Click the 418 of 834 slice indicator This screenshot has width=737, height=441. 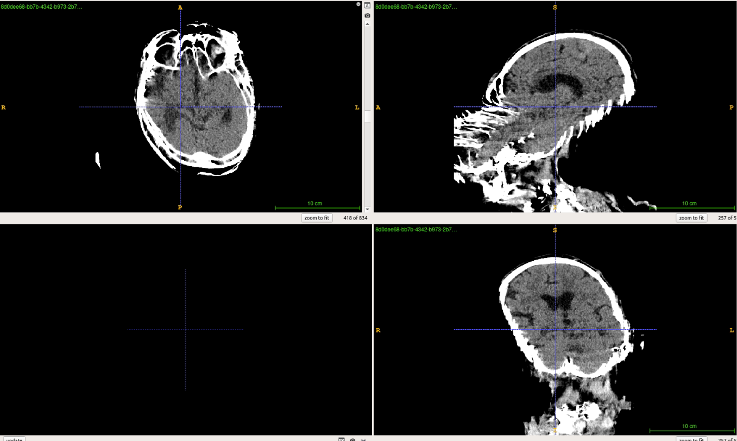355,218
